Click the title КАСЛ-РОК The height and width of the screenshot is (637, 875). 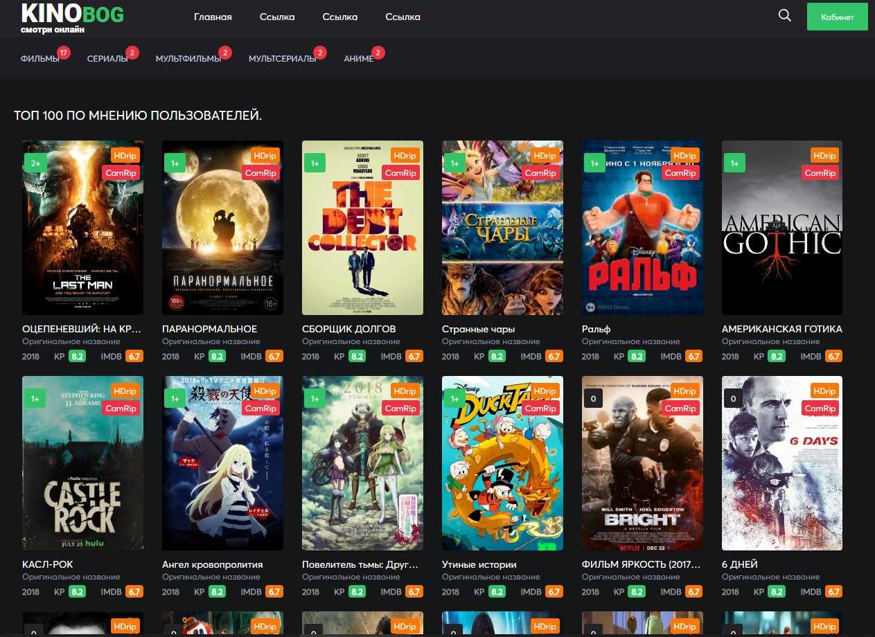point(47,564)
